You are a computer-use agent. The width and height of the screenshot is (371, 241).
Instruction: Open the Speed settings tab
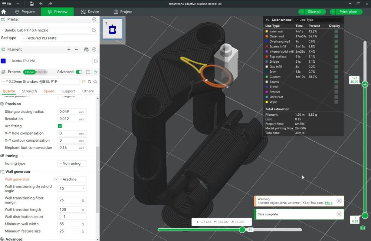click(x=49, y=91)
